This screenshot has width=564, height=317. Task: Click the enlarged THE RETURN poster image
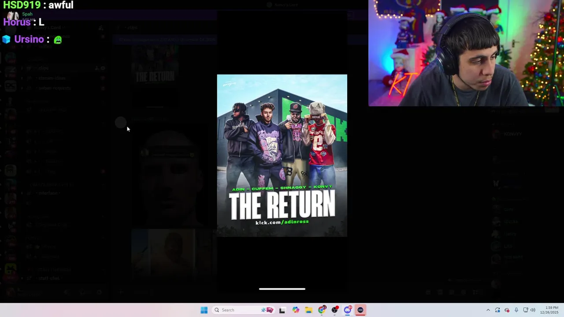[x=282, y=155]
